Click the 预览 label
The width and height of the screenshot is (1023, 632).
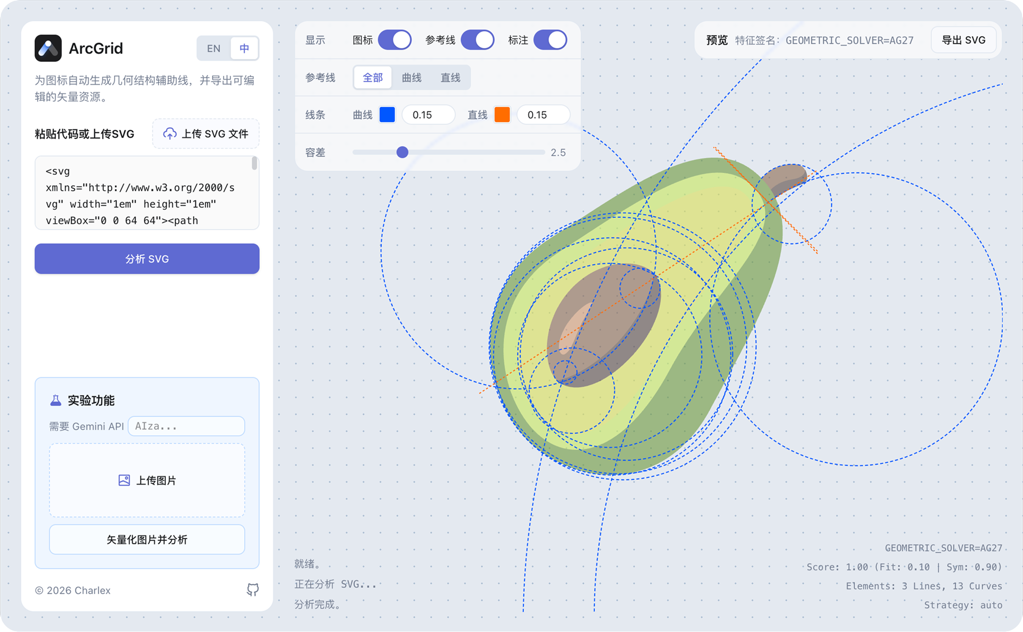(x=717, y=40)
